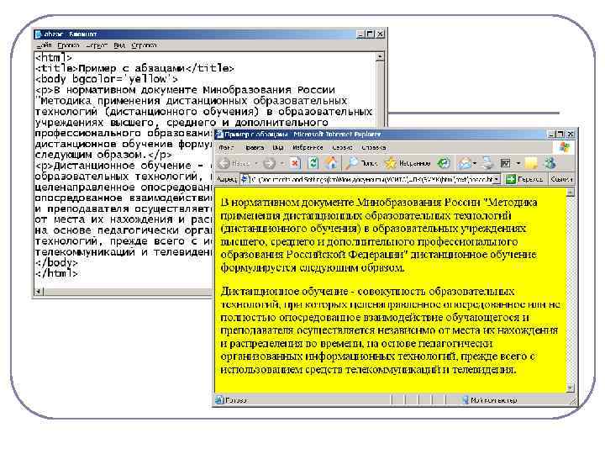
Task: Expand the Edit button dropdown arrow
Action: 518,164
